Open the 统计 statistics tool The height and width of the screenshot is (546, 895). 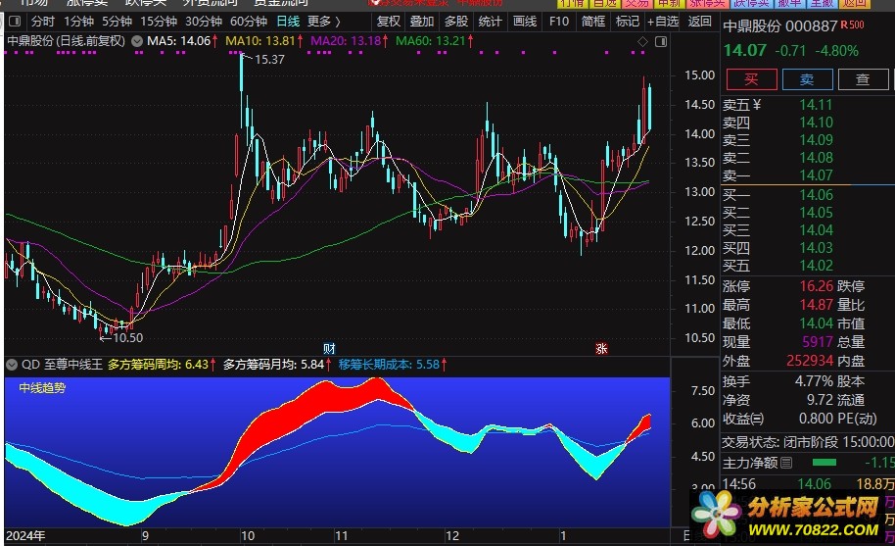(x=491, y=22)
